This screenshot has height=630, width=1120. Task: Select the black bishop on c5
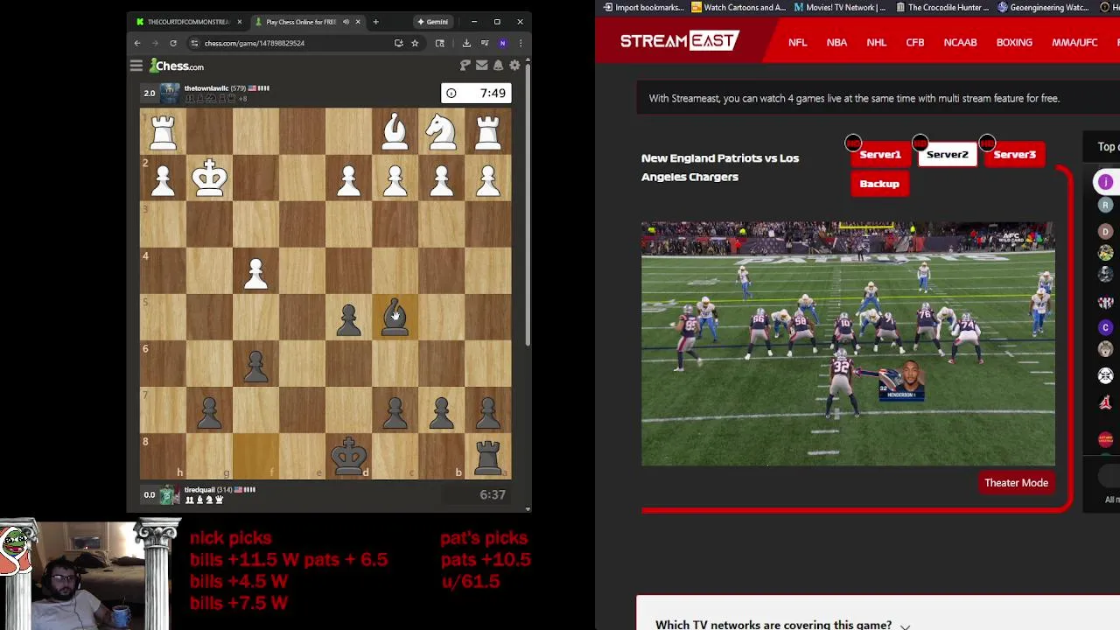pos(395,317)
